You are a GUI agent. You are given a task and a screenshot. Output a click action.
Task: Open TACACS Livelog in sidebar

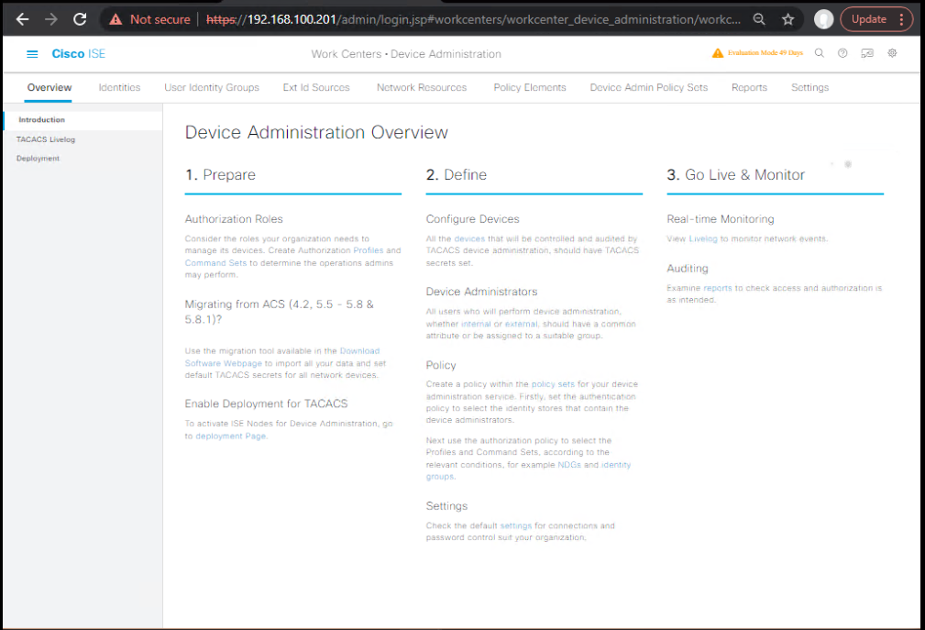pos(46,139)
